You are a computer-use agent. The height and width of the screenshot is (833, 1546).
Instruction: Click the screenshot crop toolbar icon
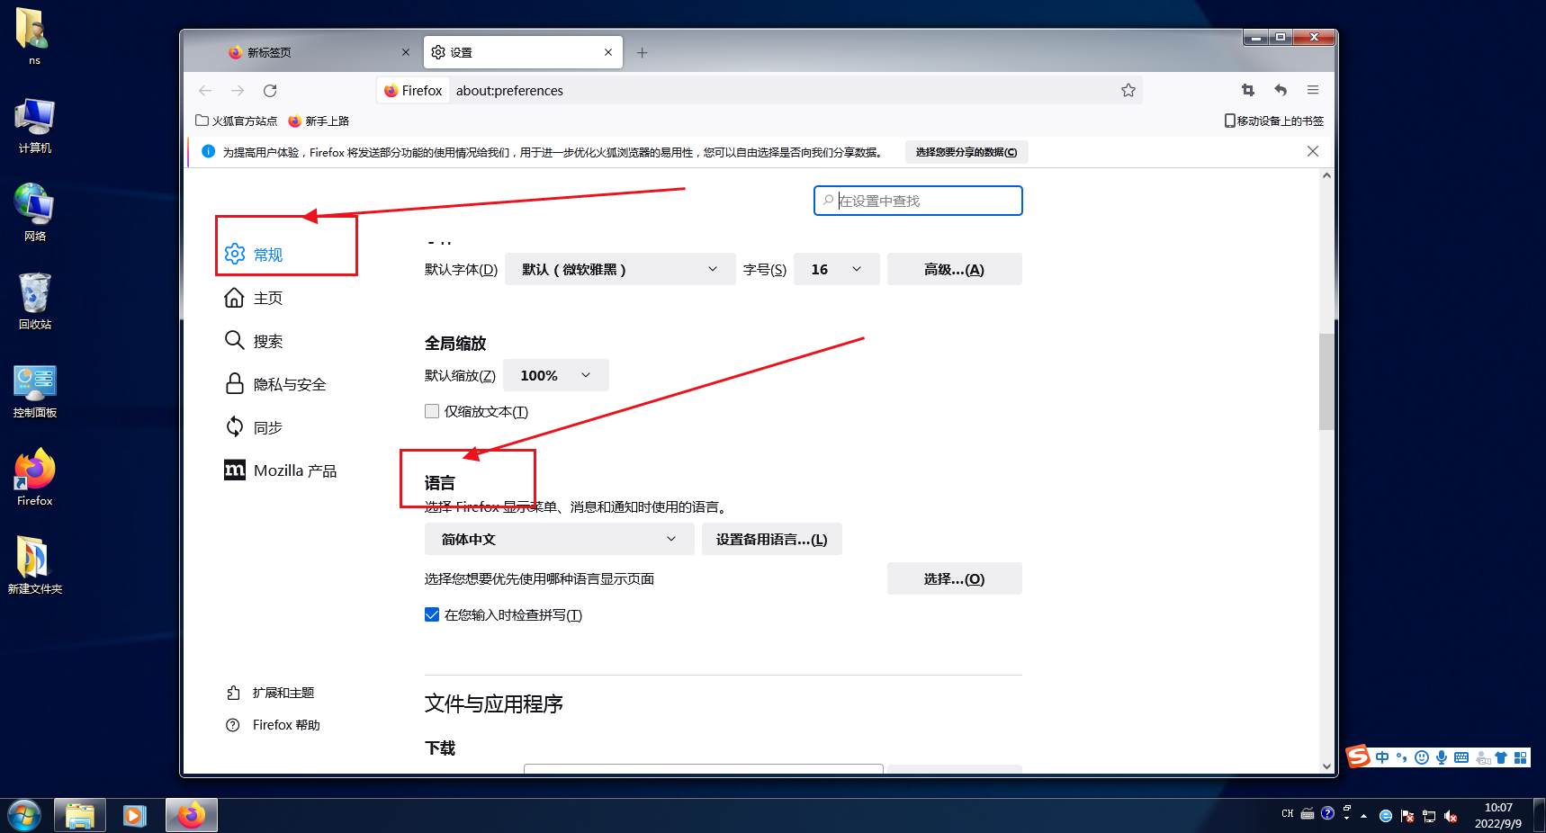(1248, 90)
